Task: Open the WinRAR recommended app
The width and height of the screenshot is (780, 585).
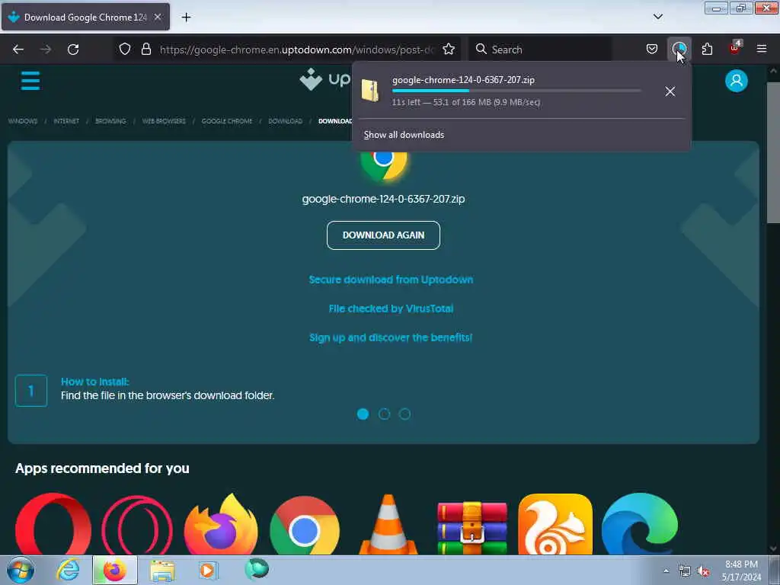Action: click(x=472, y=527)
